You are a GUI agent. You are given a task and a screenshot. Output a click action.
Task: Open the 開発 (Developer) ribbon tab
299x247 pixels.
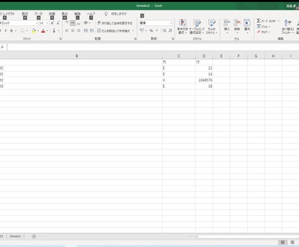(x=77, y=14)
